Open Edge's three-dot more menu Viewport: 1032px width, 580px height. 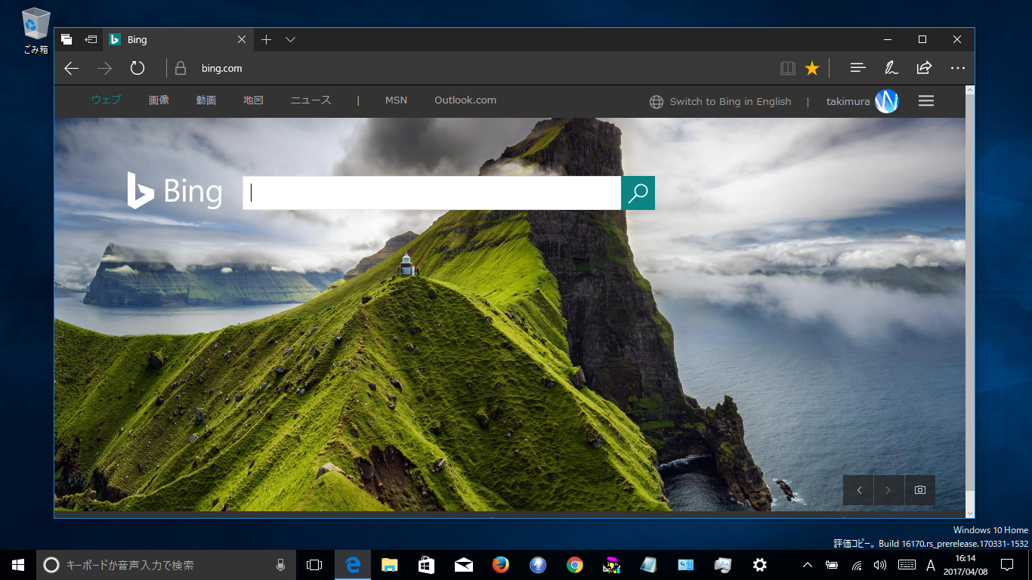pos(958,68)
